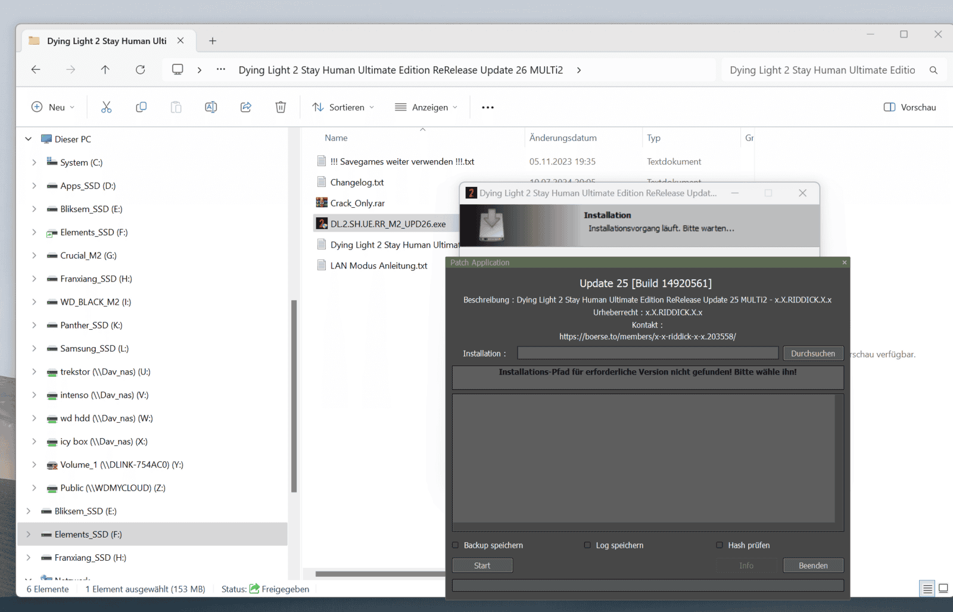Open a new Explorer tab
The height and width of the screenshot is (612, 953).
(213, 40)
